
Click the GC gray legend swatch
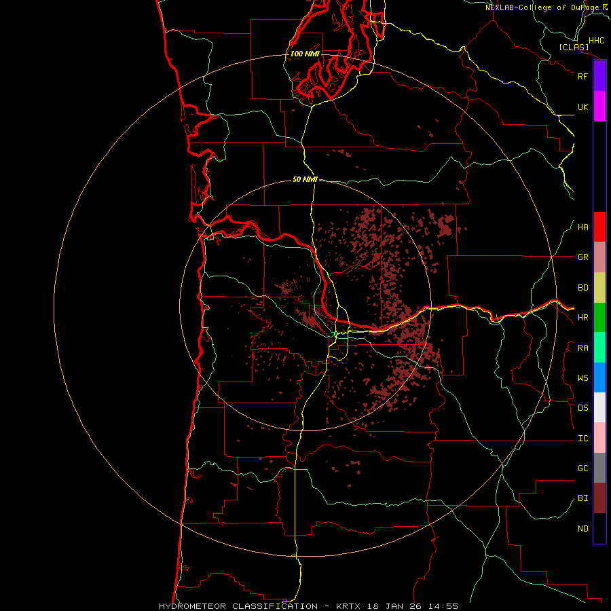[x=599, y=468]
